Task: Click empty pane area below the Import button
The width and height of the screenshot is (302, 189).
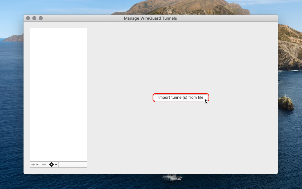Action: (x=181, y=137)
